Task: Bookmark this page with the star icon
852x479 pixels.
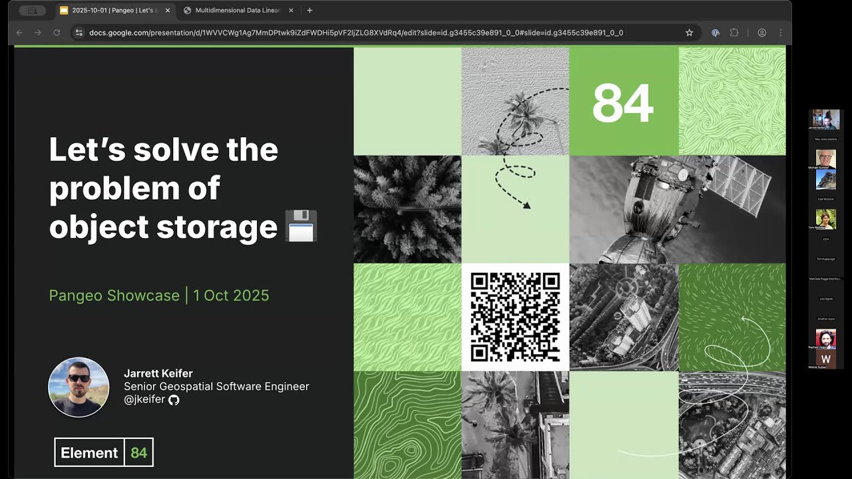Action: click(x=690, y=33)
